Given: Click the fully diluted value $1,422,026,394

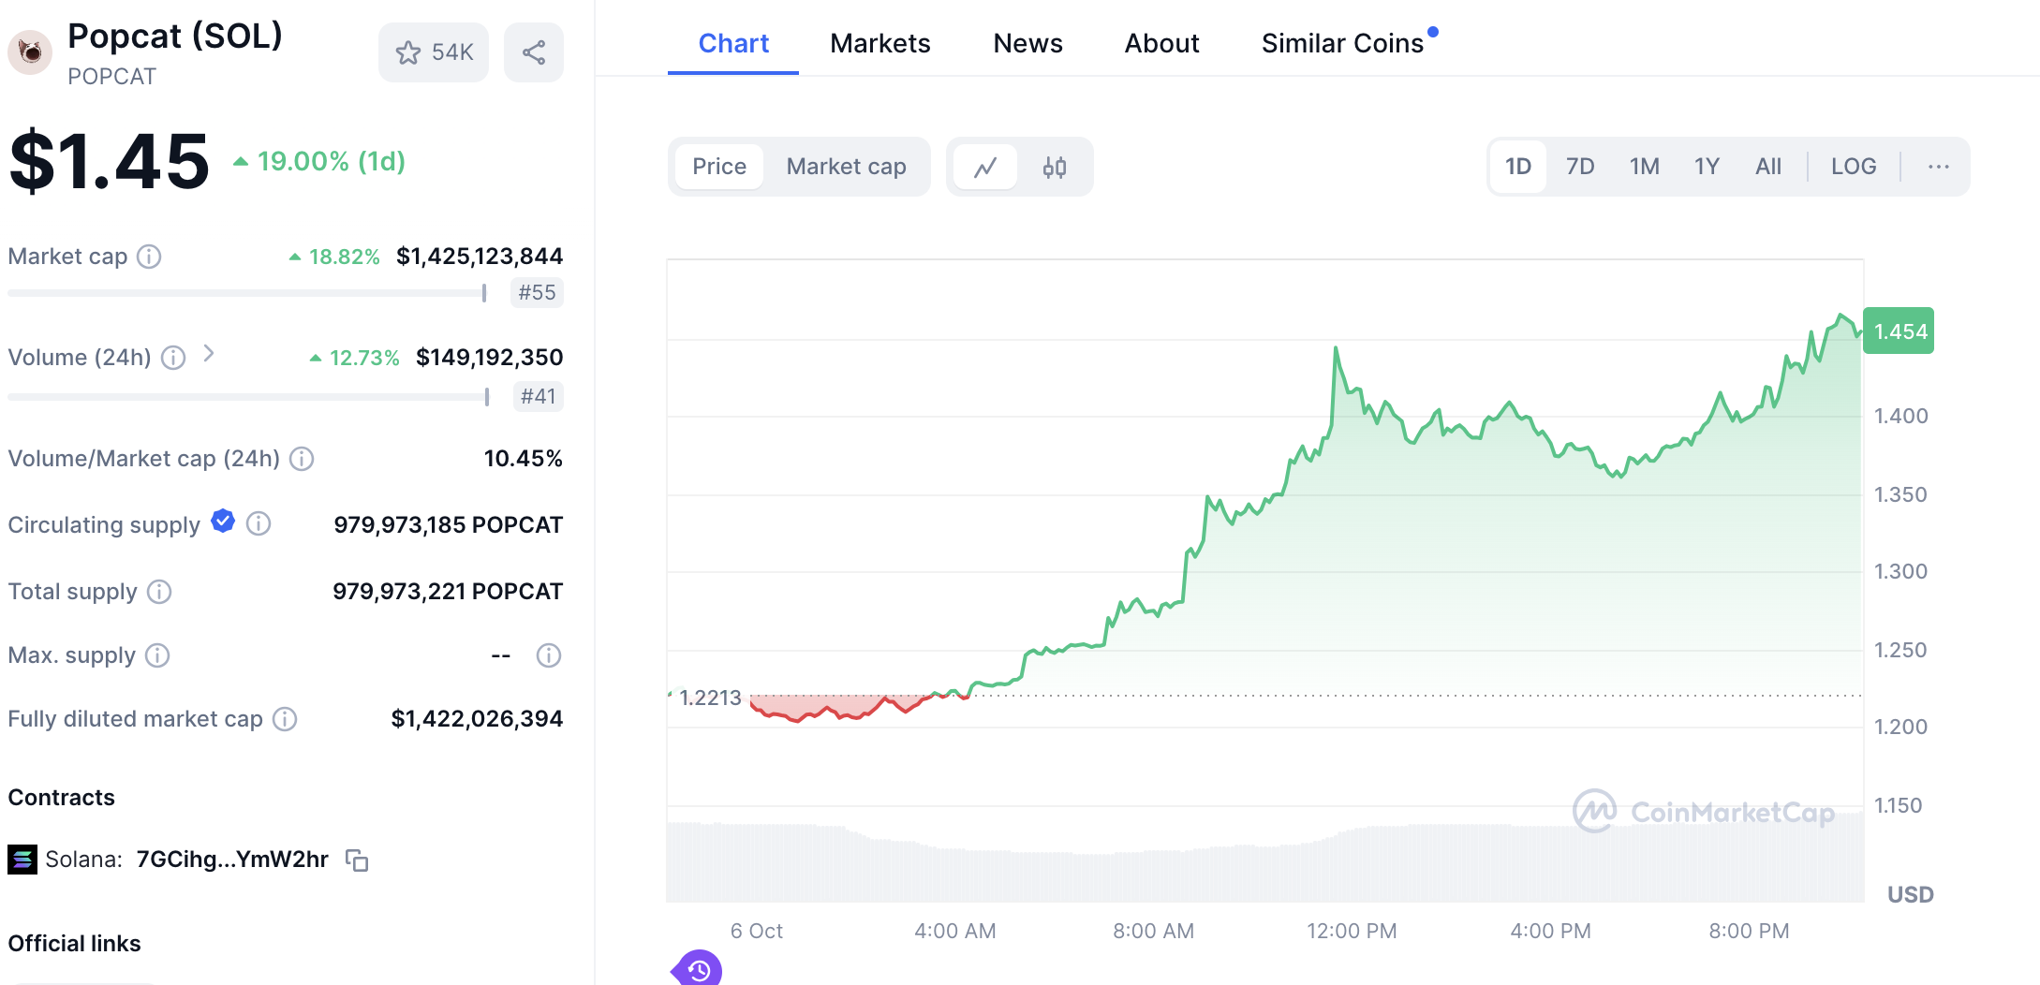Looking at the screenshot, I should coord(477,719).
